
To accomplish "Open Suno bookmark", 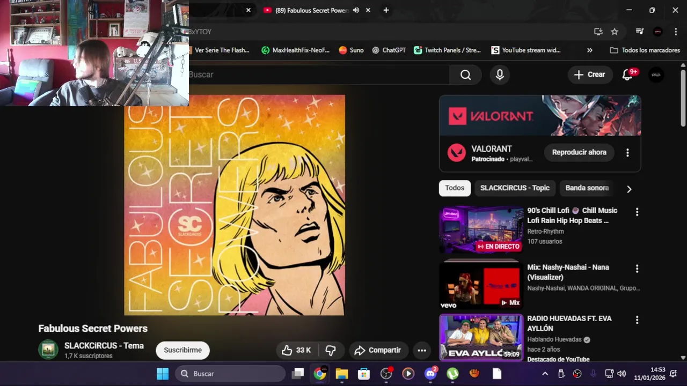I will tap(351, 50).
